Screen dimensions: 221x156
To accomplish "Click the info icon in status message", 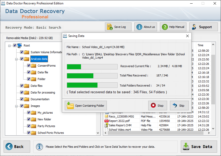I will tap(39, 147).
